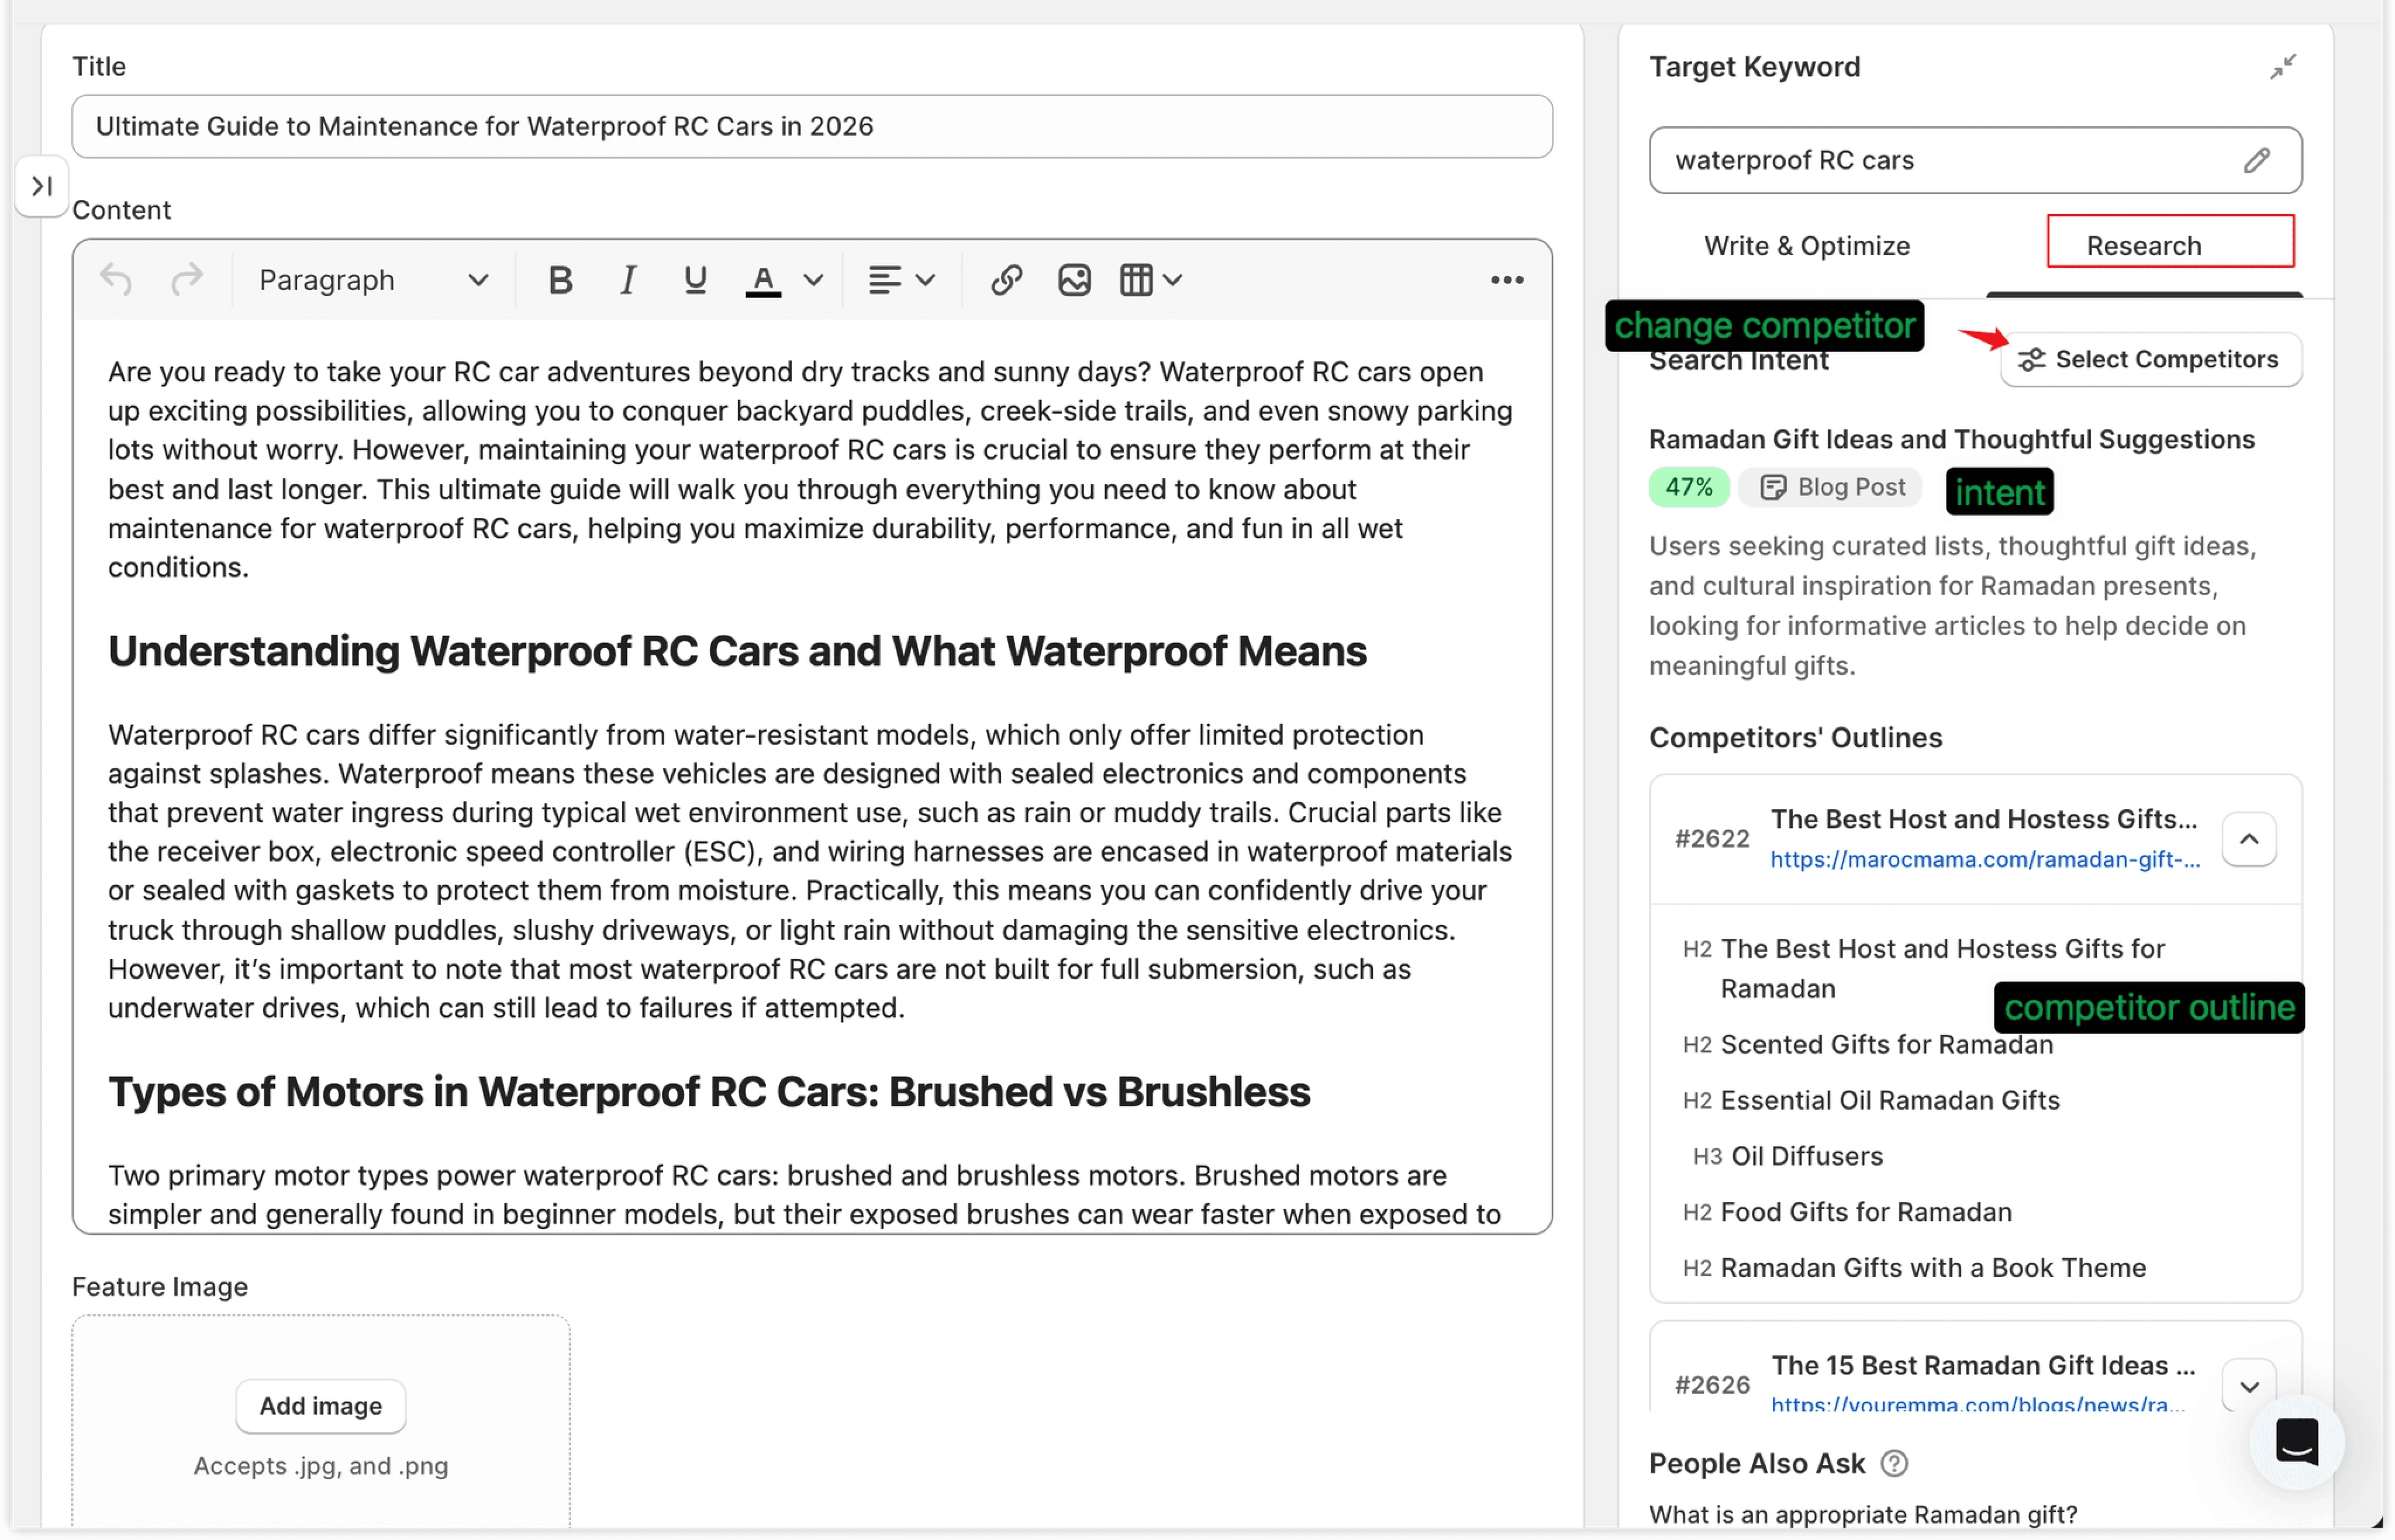Viewport: 2395px width, 1540px height.
Task: Select outline heading 'Scented Gifts for Ramadan'
Action: [x=1886, y=1044]
